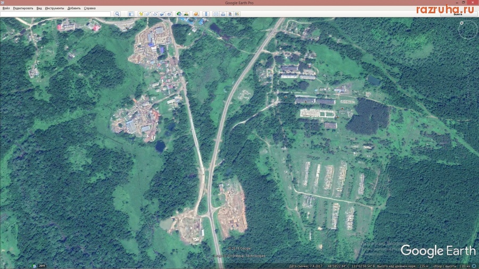
Task: Open the Инструменты menu
Action: click(x=54, y=9)
